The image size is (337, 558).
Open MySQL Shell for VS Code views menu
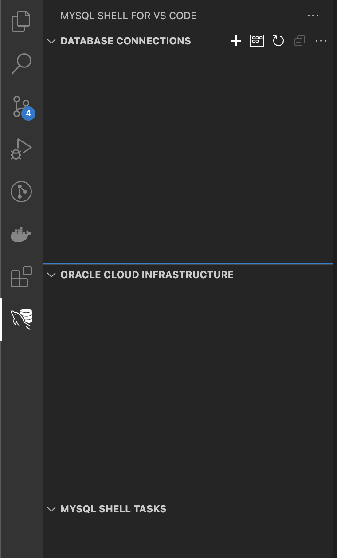[313, 16]
